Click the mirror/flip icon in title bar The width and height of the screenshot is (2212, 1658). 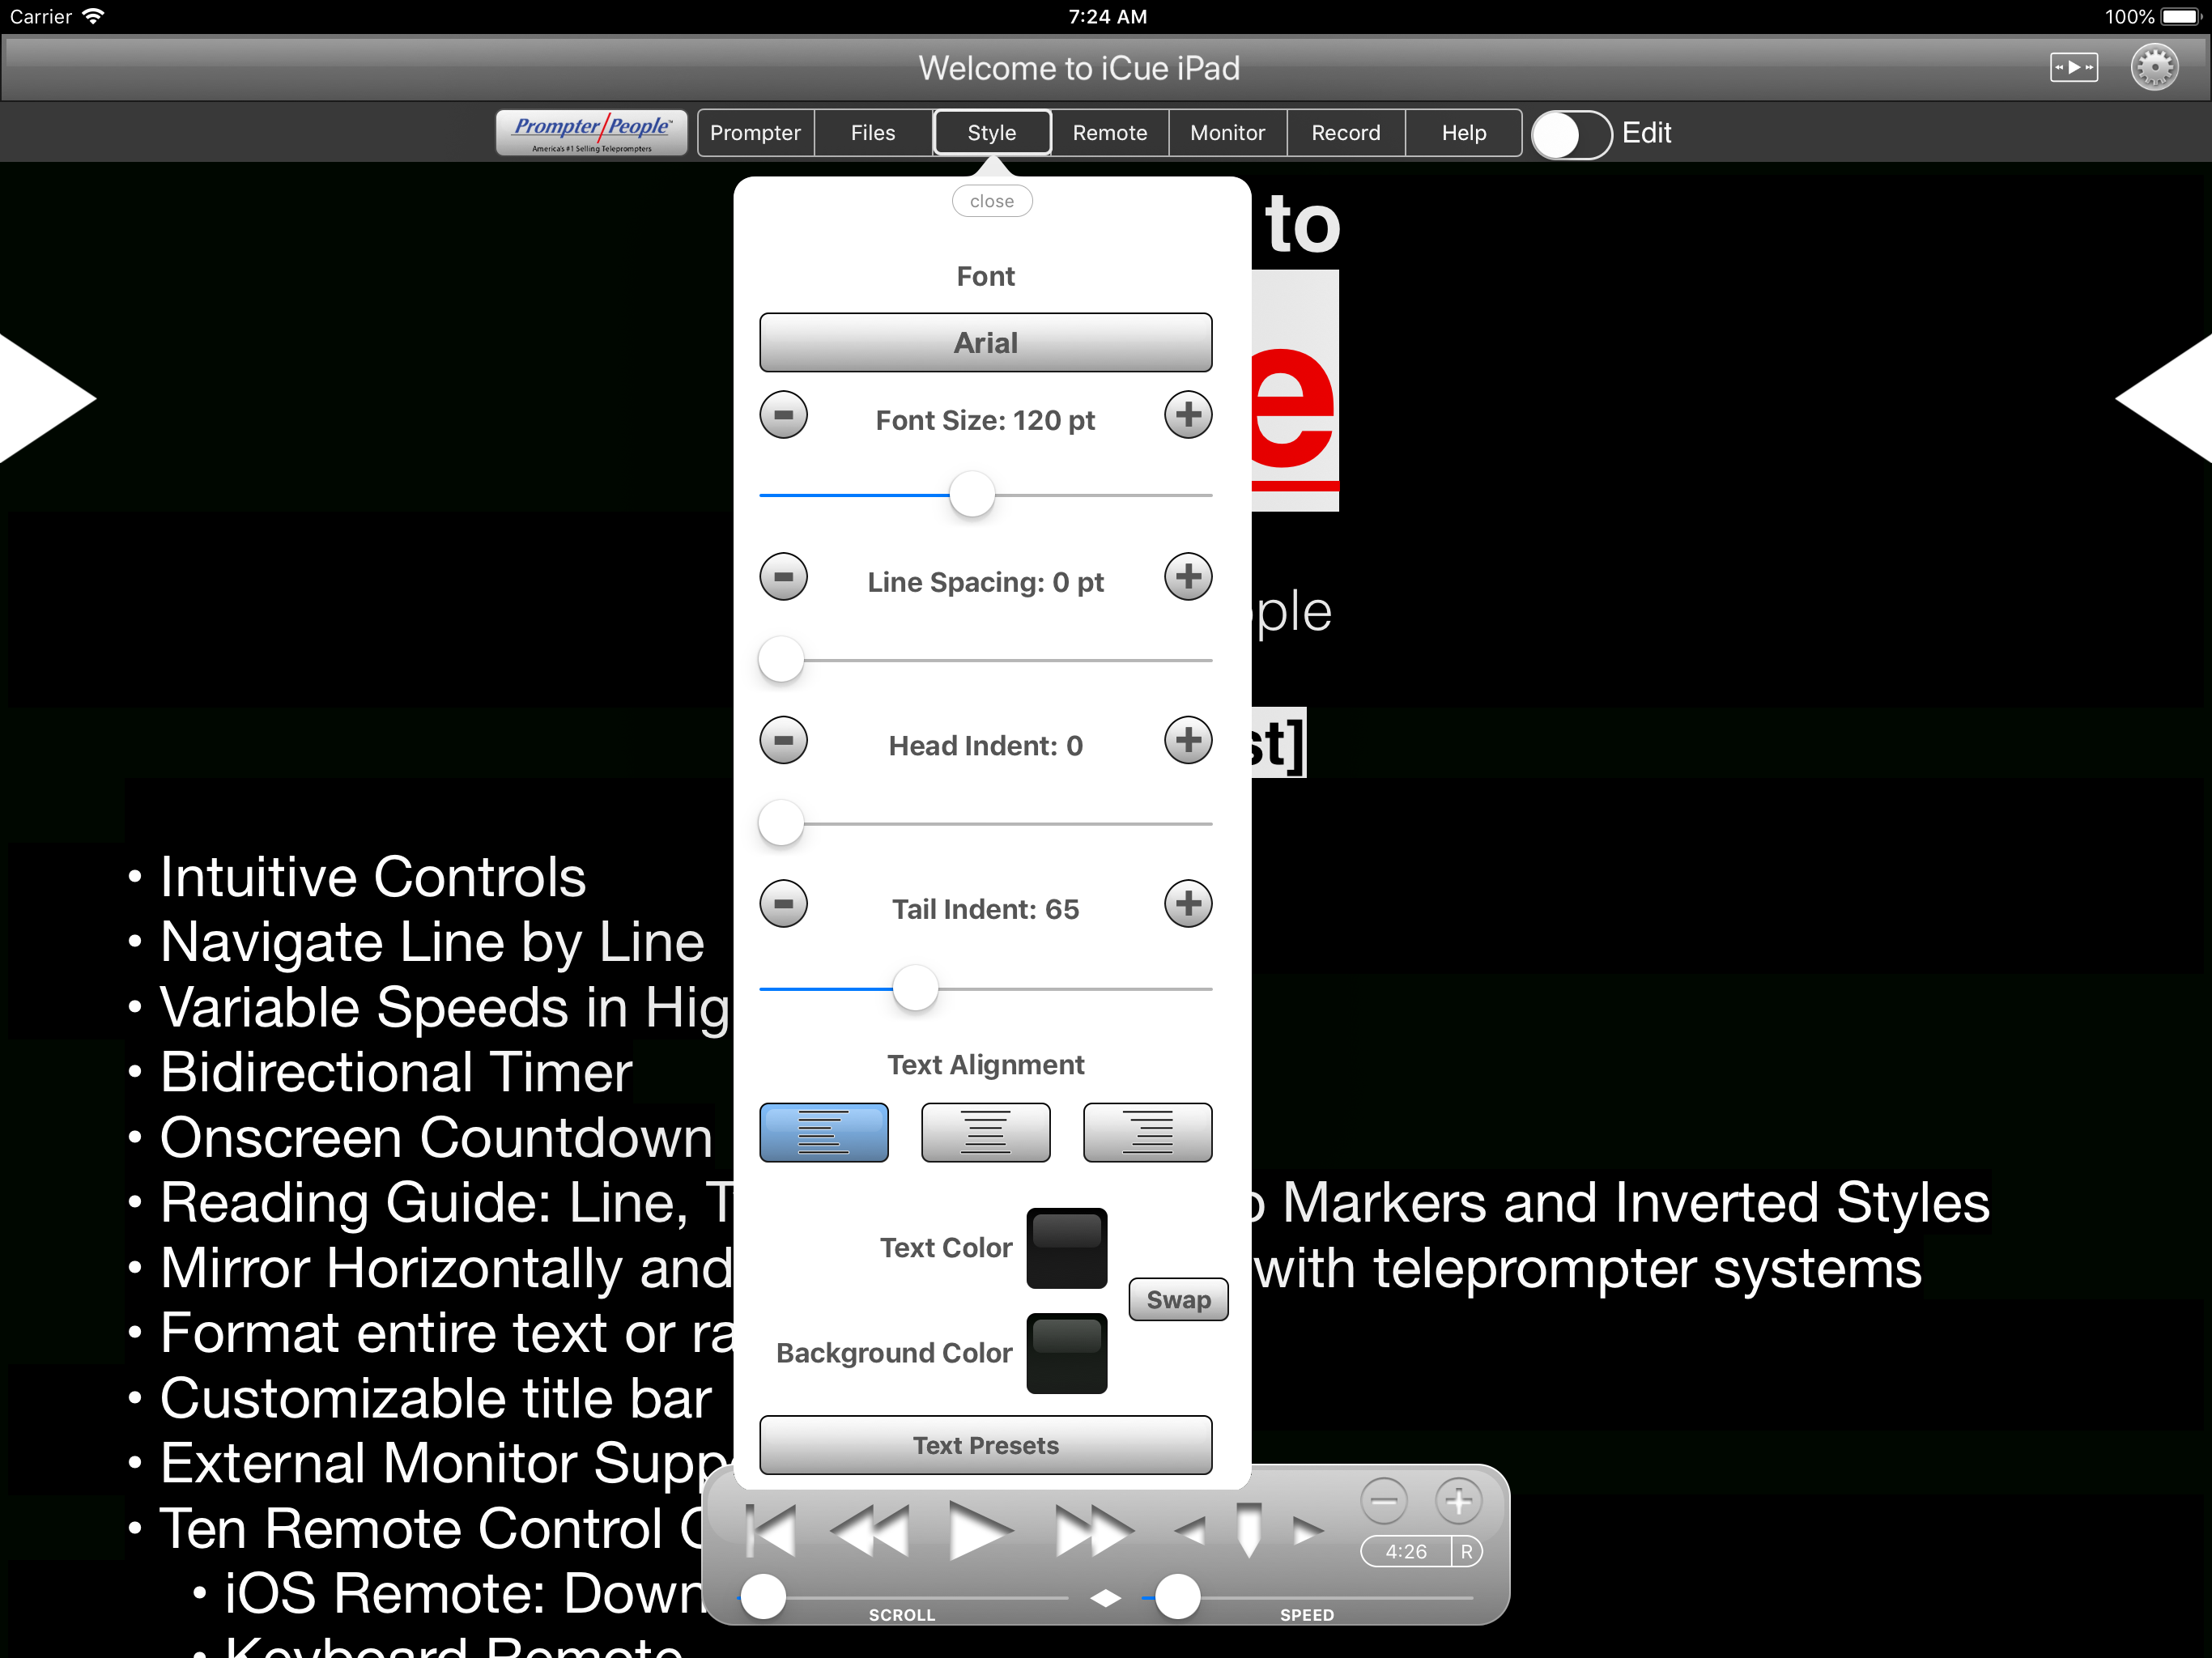click(2073, 68)
